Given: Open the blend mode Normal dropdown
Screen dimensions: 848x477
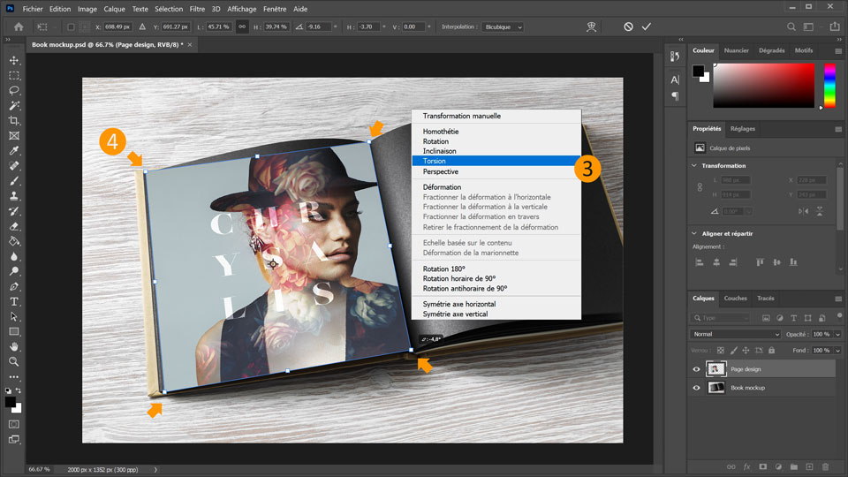Looking at the screenshot, I should click(735, 335).
